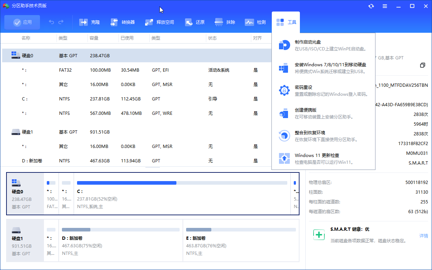The height and width of the screenshot is (270, 432).
Task: Click the refresh icon in title bar
Action: 371,6
